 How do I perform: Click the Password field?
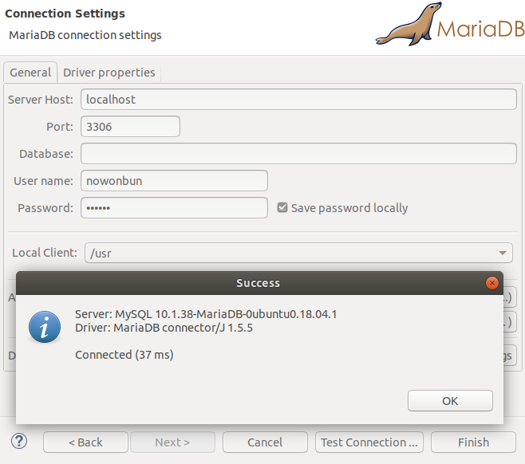click(174, 208)
